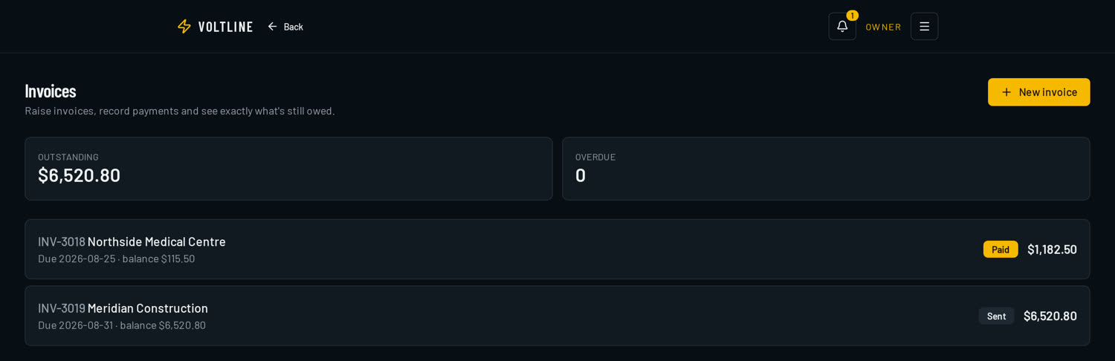The width and height of the screenshot is (1115, 361).
Task: Click the Sent status badge
Action: coord(996,316)
